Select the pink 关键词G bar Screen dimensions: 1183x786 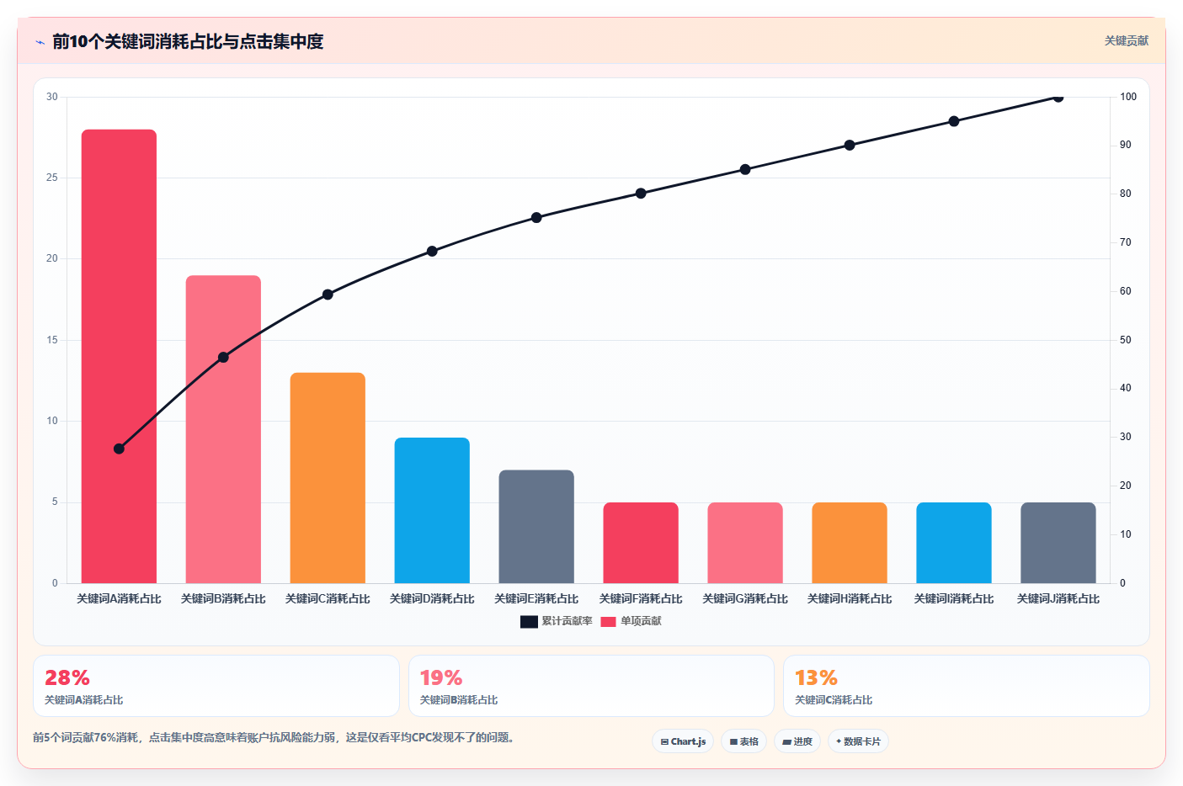(745, 543)
